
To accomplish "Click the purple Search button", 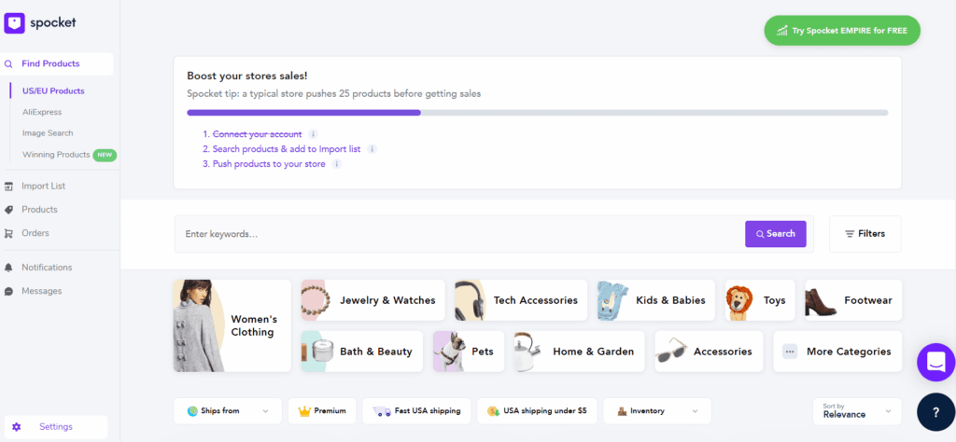I will tap(776, 234).
